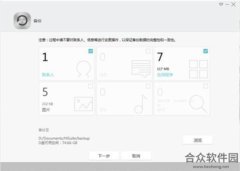Click the 备份至 label
This screenshot has width=240, height=171.
44,130
